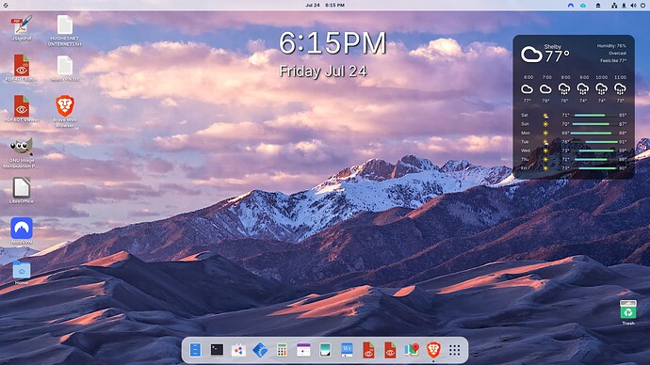The height and width of the screenshot is (365, 650).
Task: Click the Fri forecast temperature bar
Action: [x=597, y=168]
